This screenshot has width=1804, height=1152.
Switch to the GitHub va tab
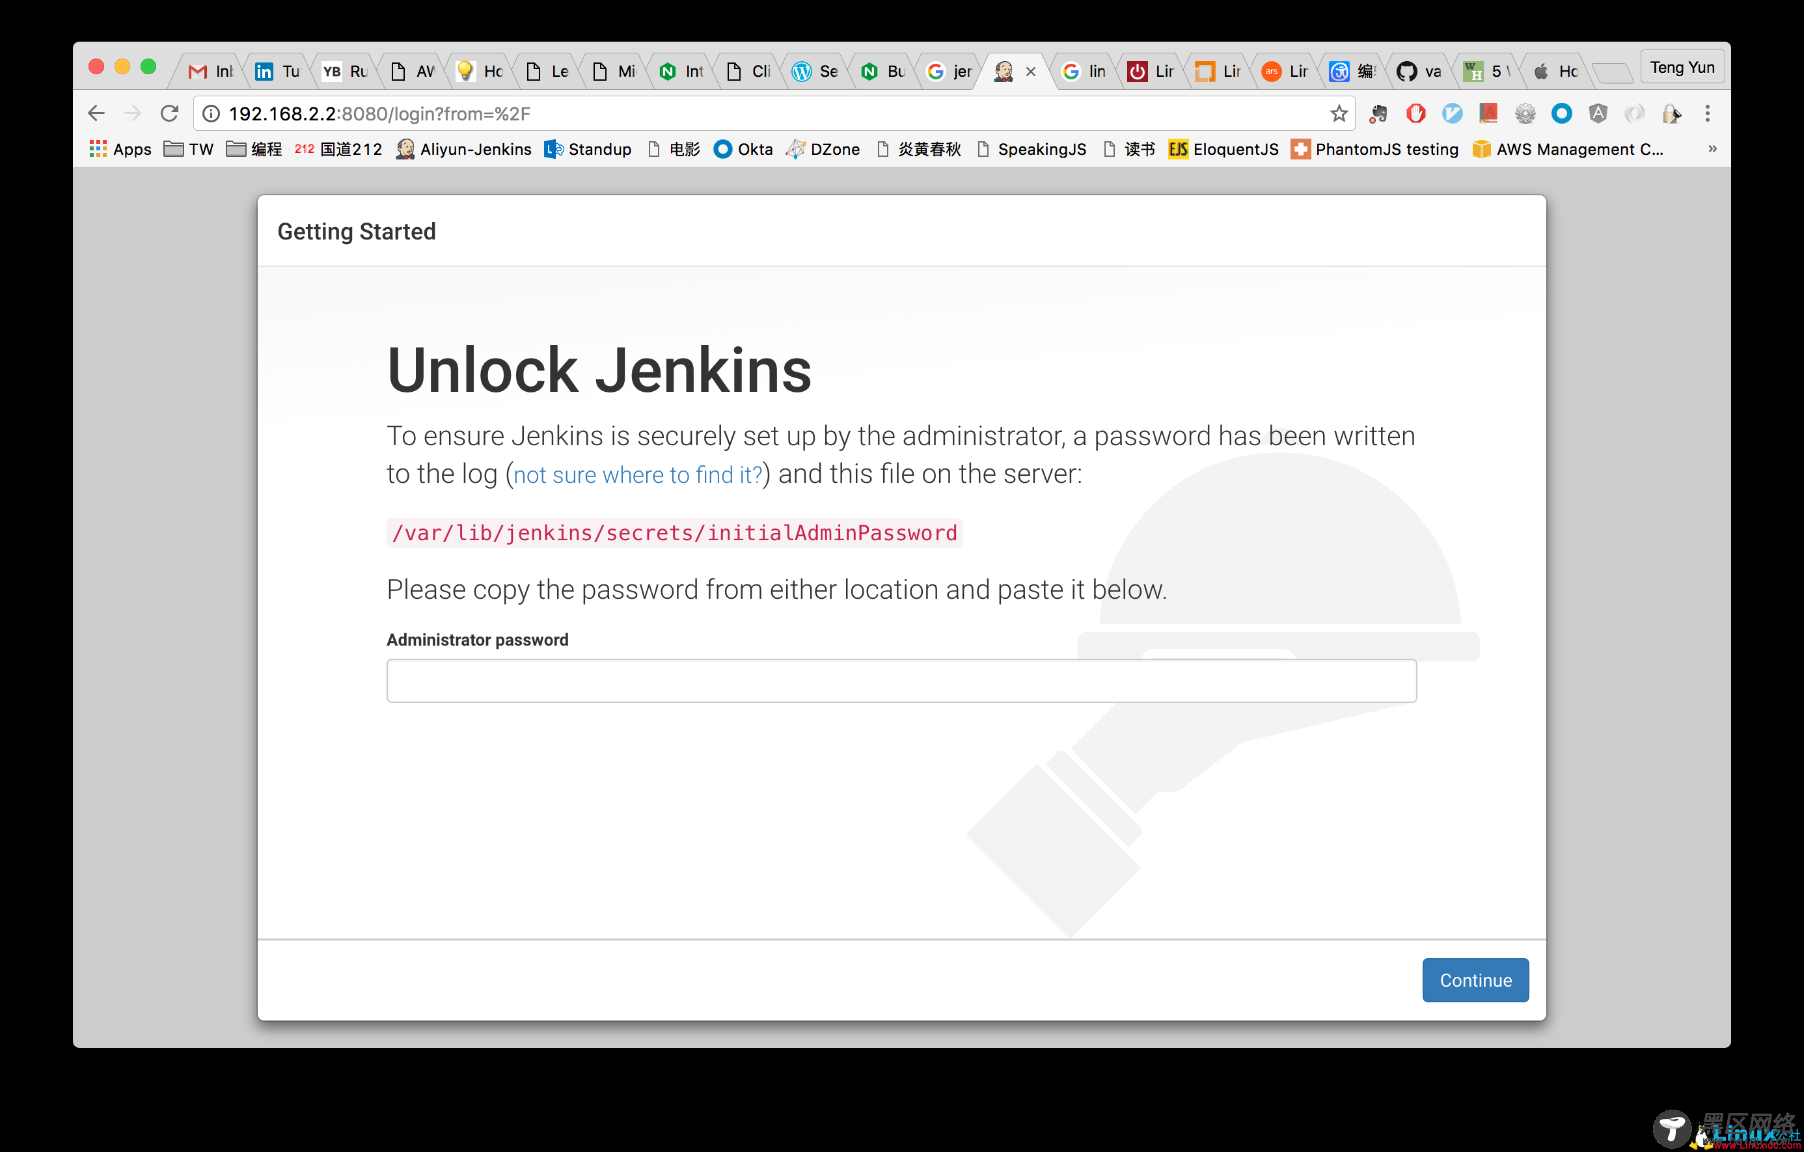pos(1419,71)
